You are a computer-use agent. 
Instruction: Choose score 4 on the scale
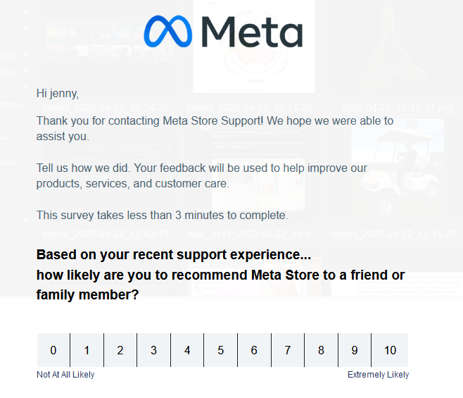point(187,350)
